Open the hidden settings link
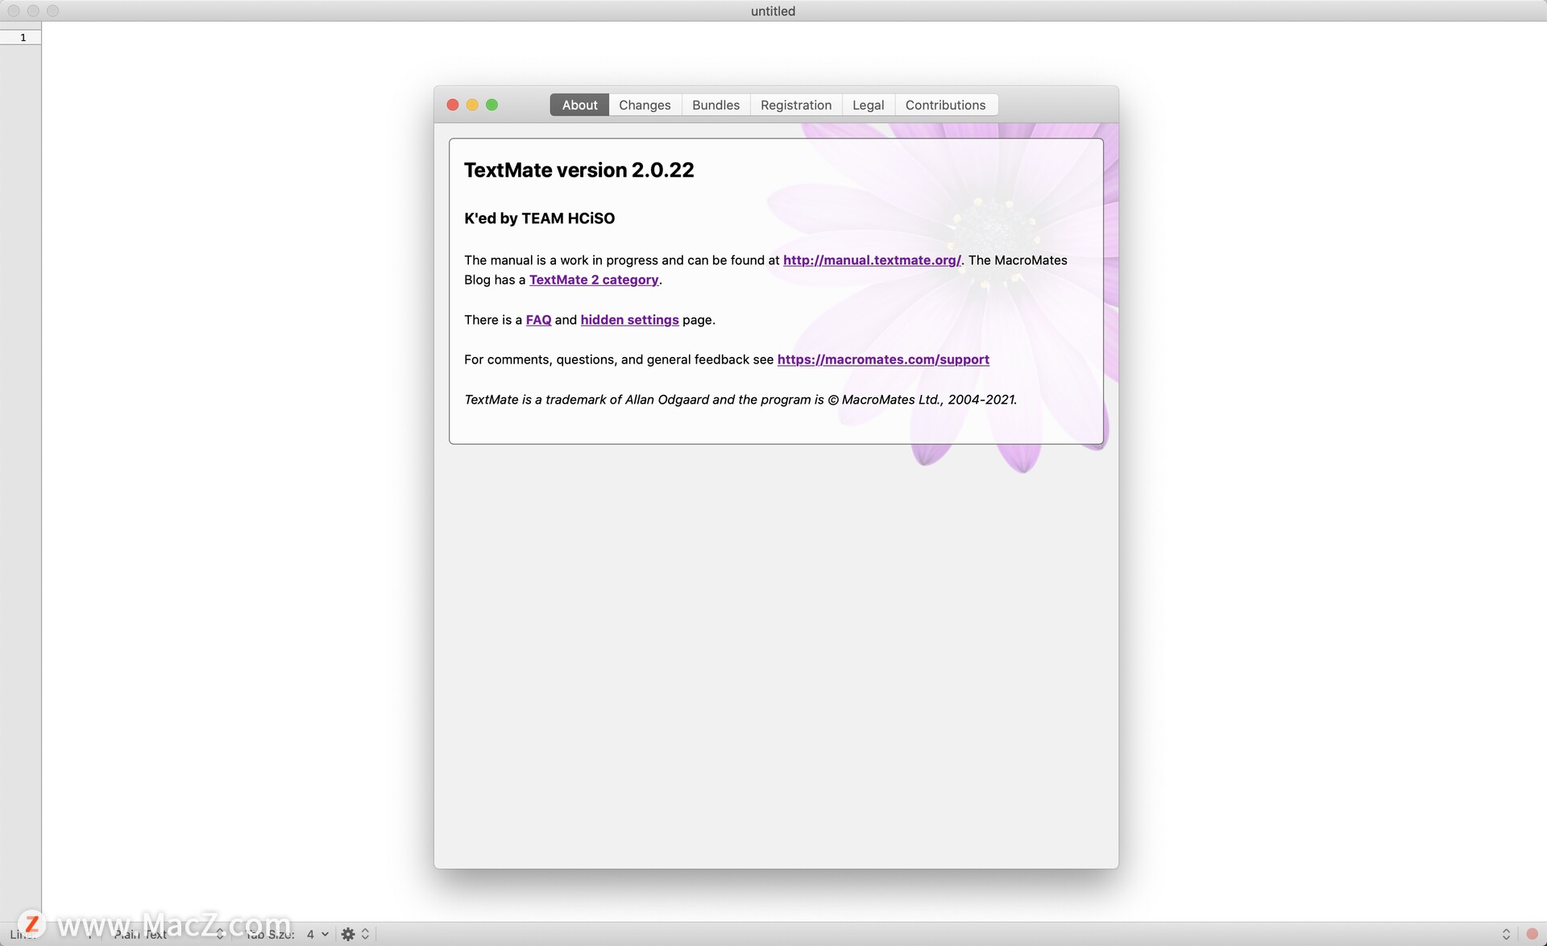The width and height of the screenshot is (1547, 946). pos(629,320)
